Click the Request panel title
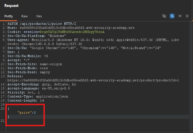The image size is (193, 133). tap(12, 6)
